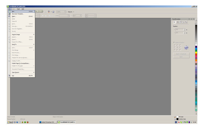
Task: Click the Fill Color bucket icon
Action: tap(175, 117)
